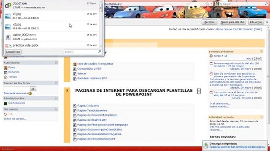Click the Pagina Indezine resource icon
Screen dimensions: 270x151
[75, 106]
